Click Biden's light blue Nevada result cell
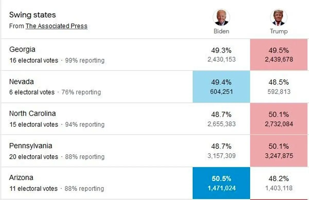The width and height of the screenshot is (309, 200). 221,87
